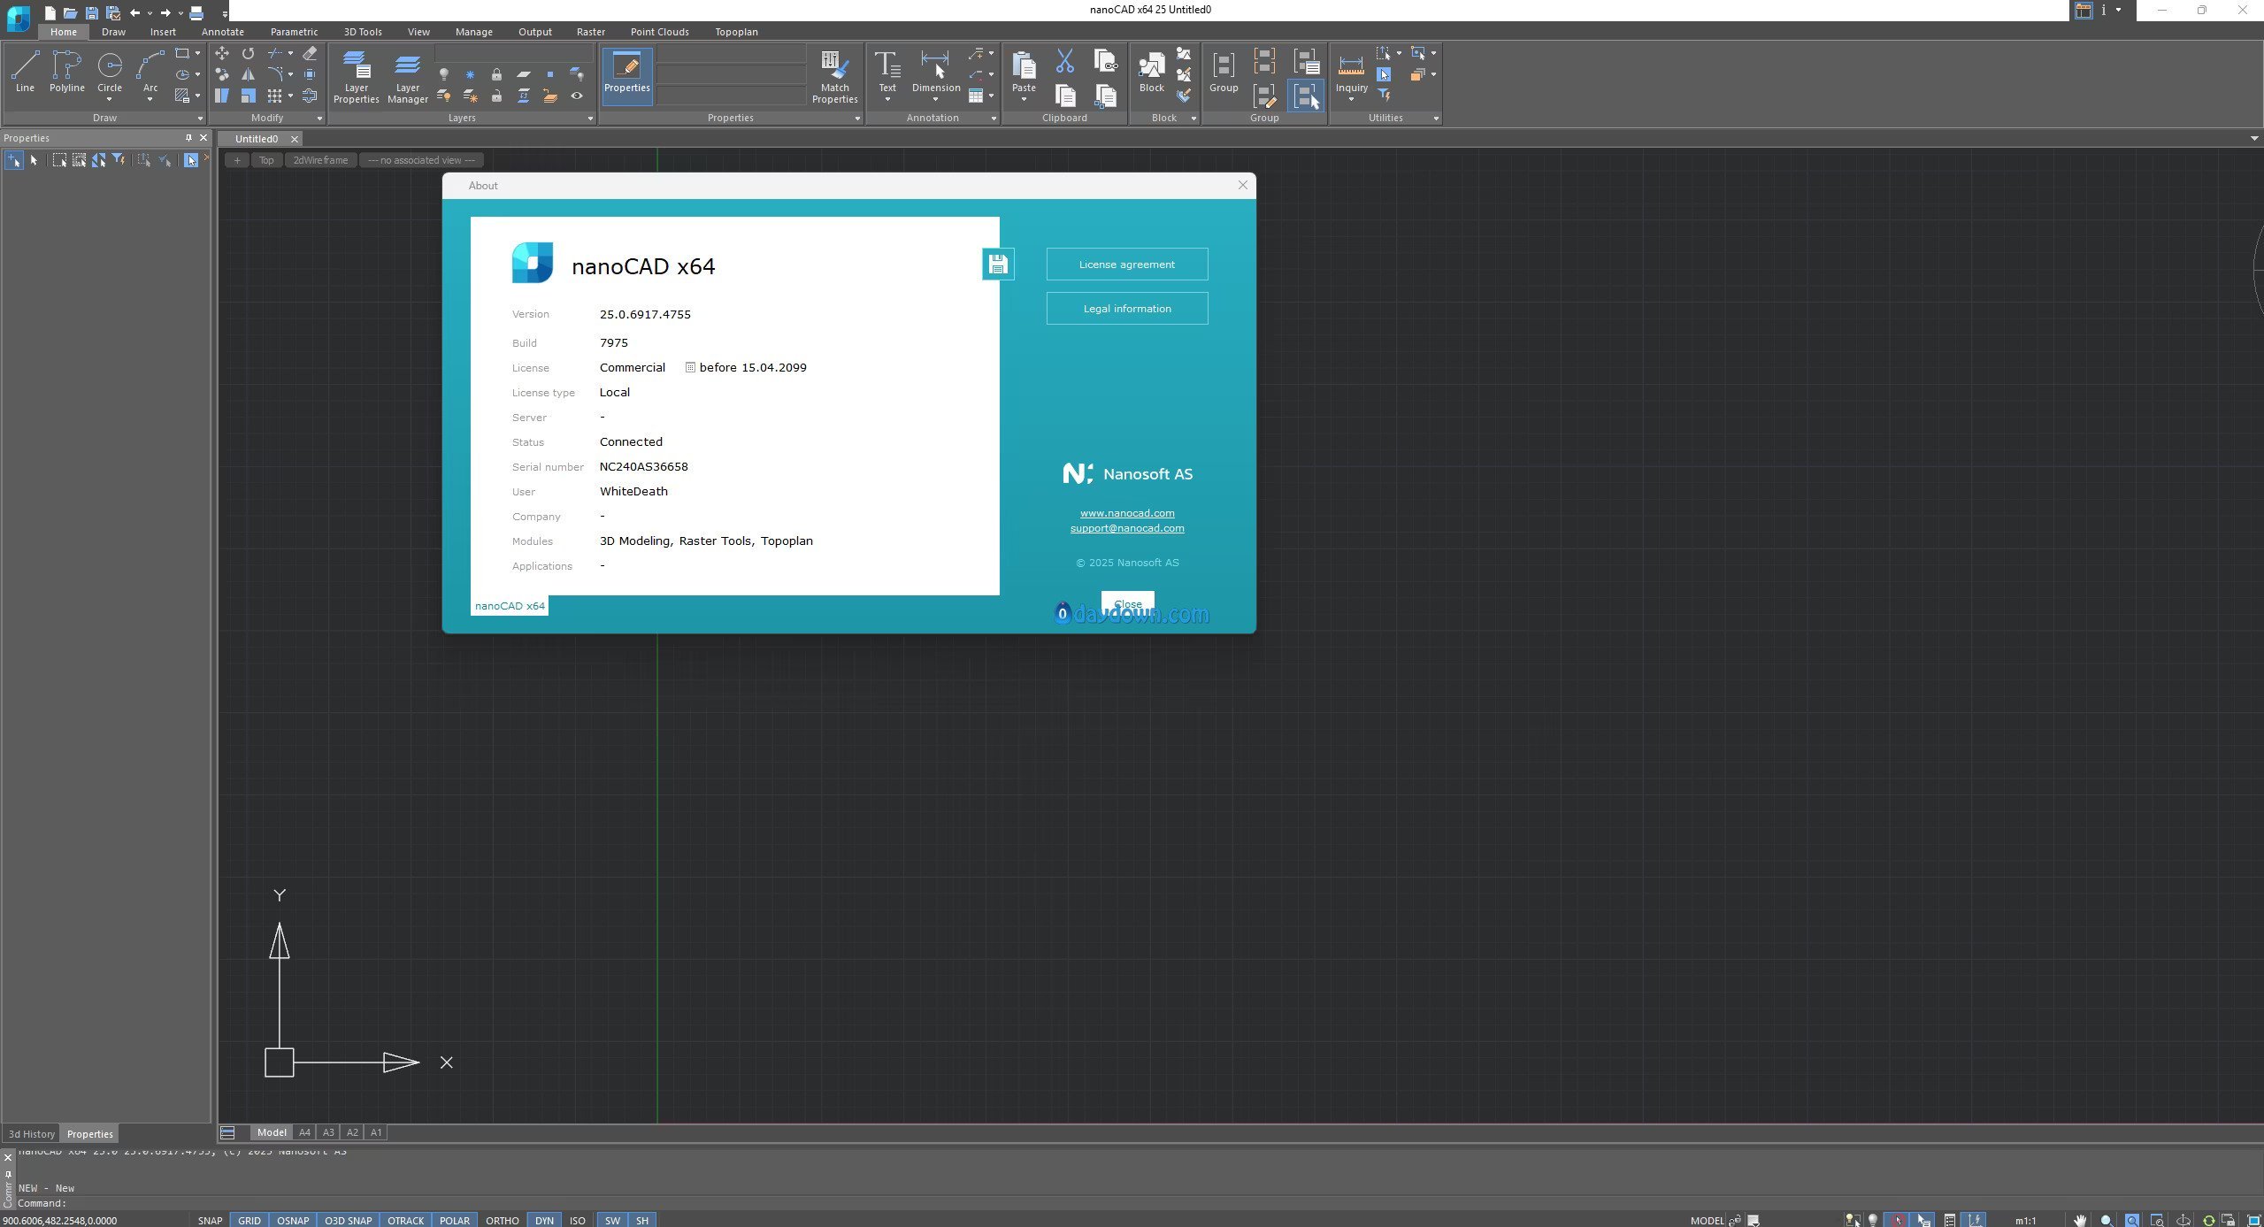Image resolution: width=2264 pixels, height=1227 pixels.
Task: Toggle the Properties panel button in ribbon
Action: pos(627,76)
